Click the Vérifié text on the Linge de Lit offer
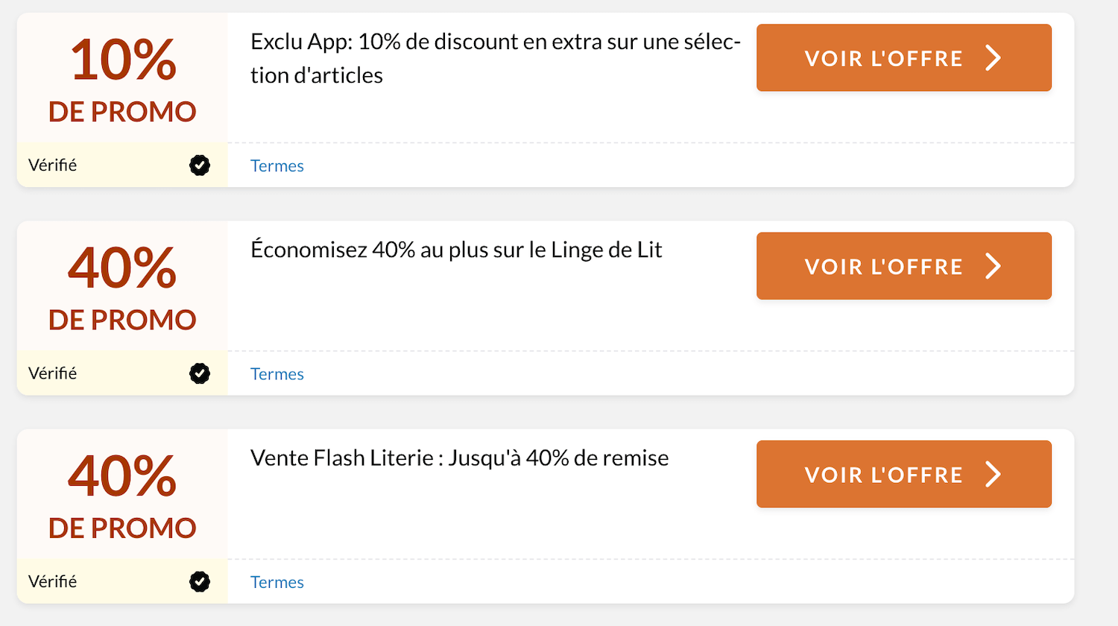1118x626 pixels. (x=53, y=373)
